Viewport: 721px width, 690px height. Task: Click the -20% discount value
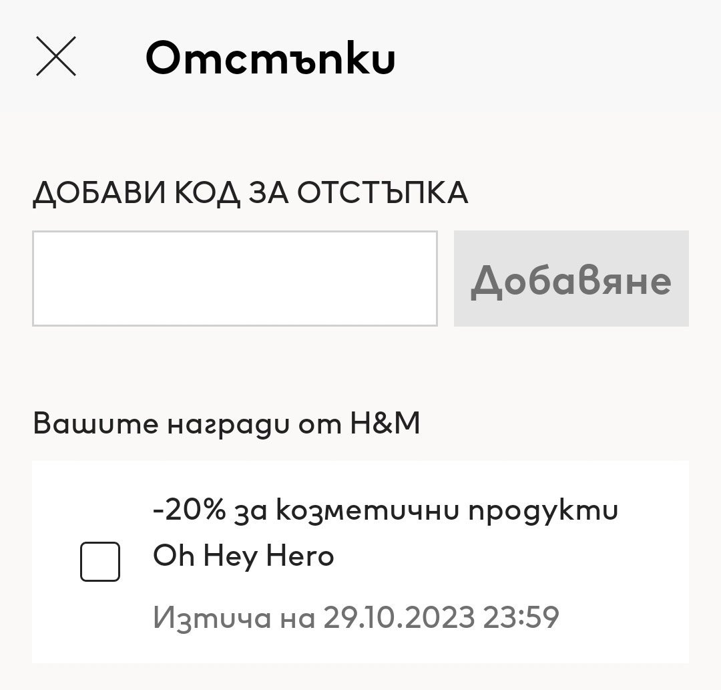pos(181,511)
